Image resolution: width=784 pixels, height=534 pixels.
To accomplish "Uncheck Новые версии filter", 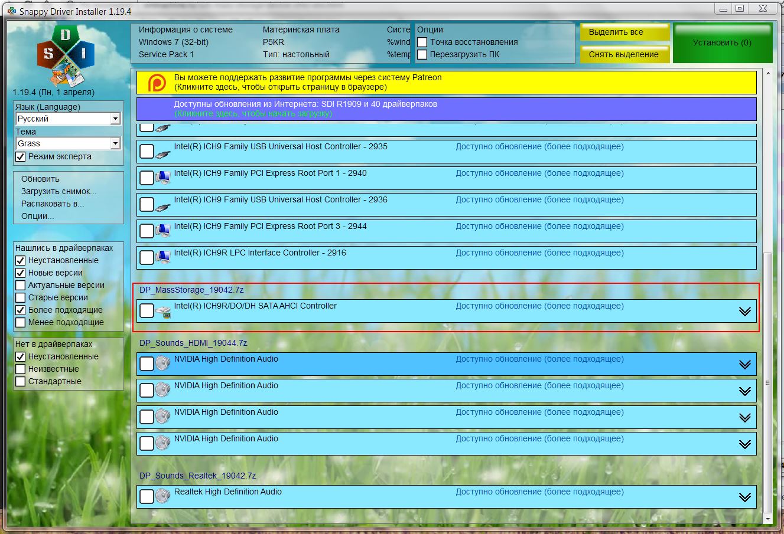I will click(21, 273).
